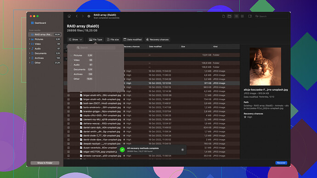Expand Audio category in sidebar

point(29,49)
